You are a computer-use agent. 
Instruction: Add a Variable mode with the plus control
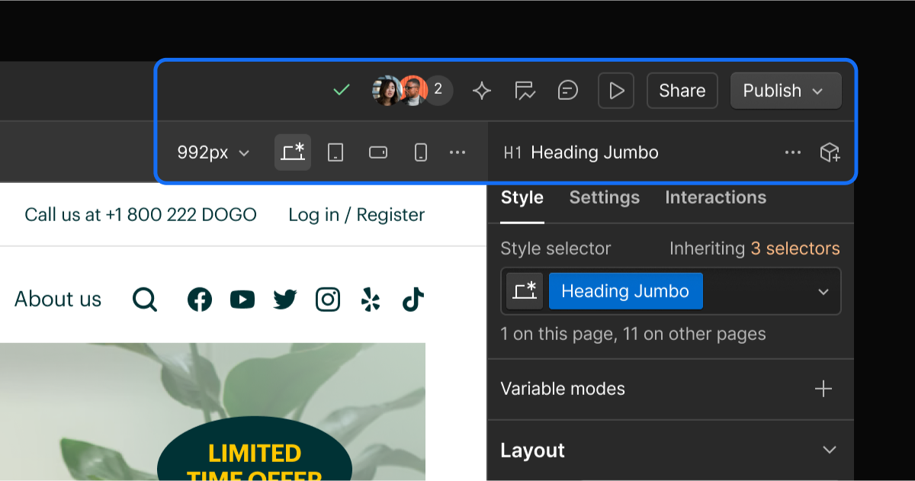point(823,389)
